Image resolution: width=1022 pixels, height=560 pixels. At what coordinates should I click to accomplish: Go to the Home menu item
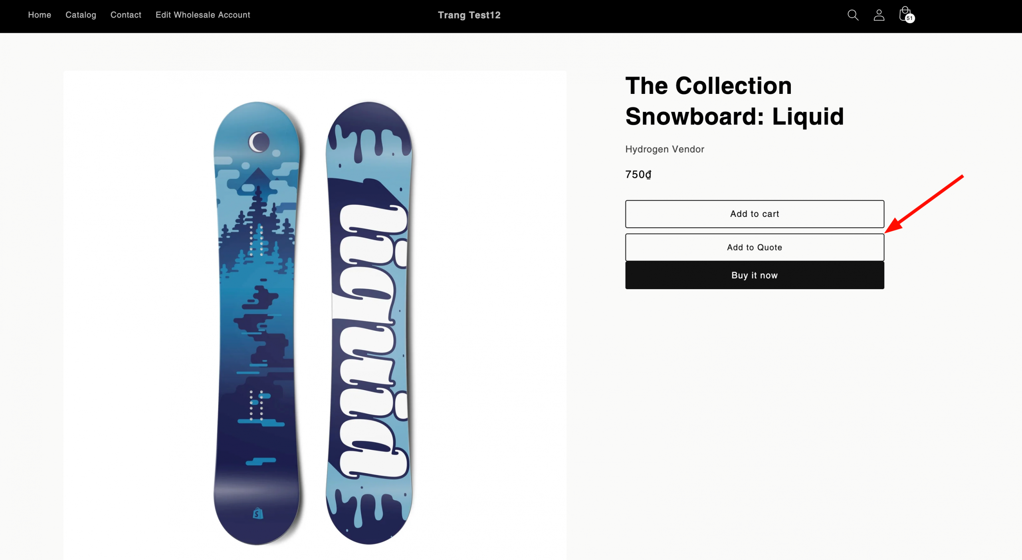coord(40,15)
